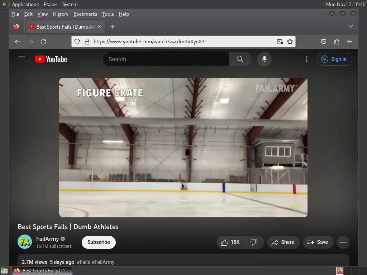Open the Edit menu
The width and height of the screenshot is (367, 275).
28,14
